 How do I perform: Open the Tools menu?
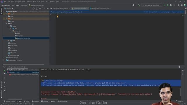(43, 2)
